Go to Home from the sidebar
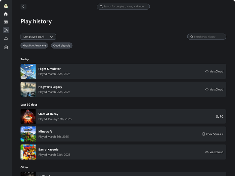Screen dimensions: 235x176 coord(6,14)
